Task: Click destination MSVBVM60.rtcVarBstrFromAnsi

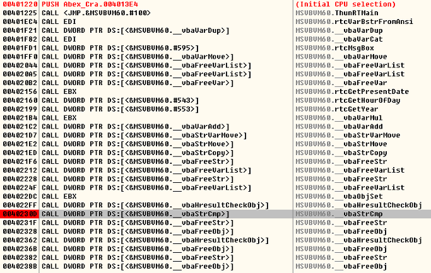Action: point(354,21)
